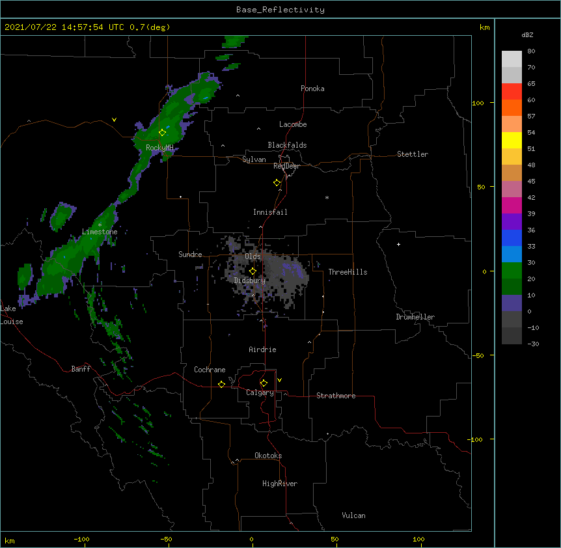The width and height of the screenshot is (561, 548).
Task: Choose the light blue 30-33 dBZ swatch
Action: tap(512, 254)
